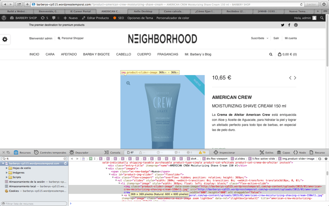Image resolution: width=329 pixels, height=206 pixels.
Task: View comments bubble in admin bar
Action: click(x=56, y=18)
